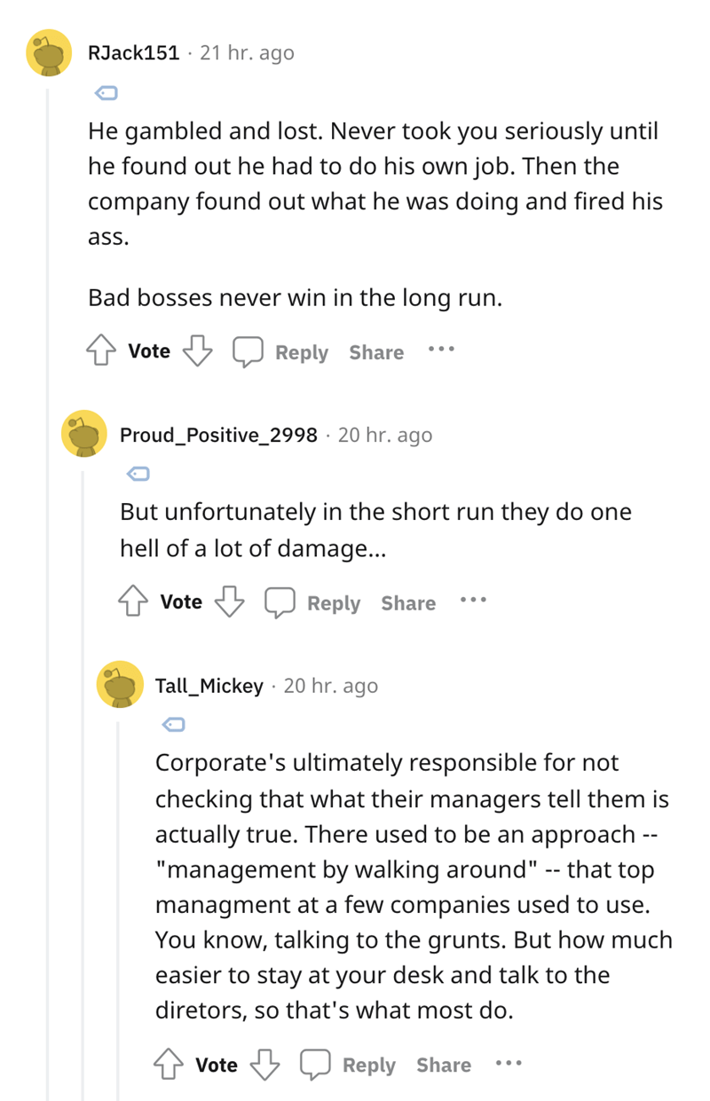Viewport: 710px width, 1101px height.
Task: Downvote RJack151's comment
Action: [198, 352]
